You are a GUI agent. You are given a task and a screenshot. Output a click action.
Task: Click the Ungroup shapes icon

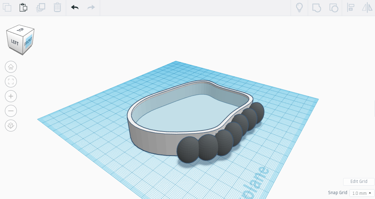(x=334, y=8)
